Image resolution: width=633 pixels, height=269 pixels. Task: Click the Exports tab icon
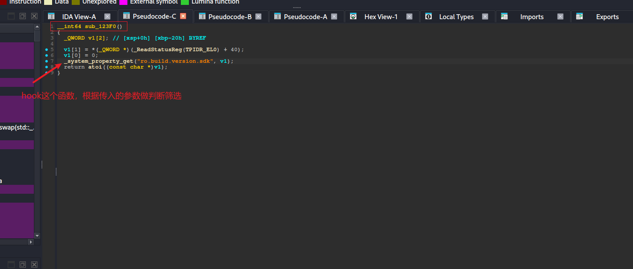pyautogui.click(x=580, y=16)
